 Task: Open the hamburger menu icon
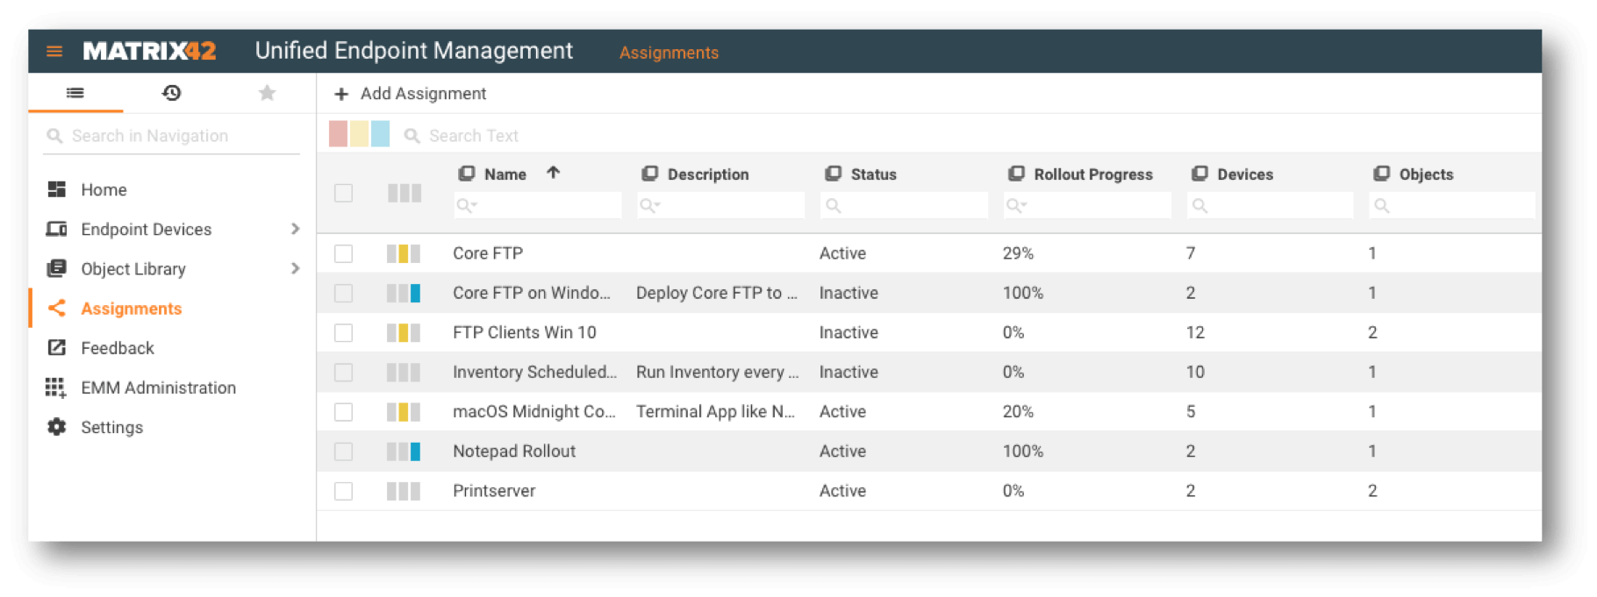point(54,52)
